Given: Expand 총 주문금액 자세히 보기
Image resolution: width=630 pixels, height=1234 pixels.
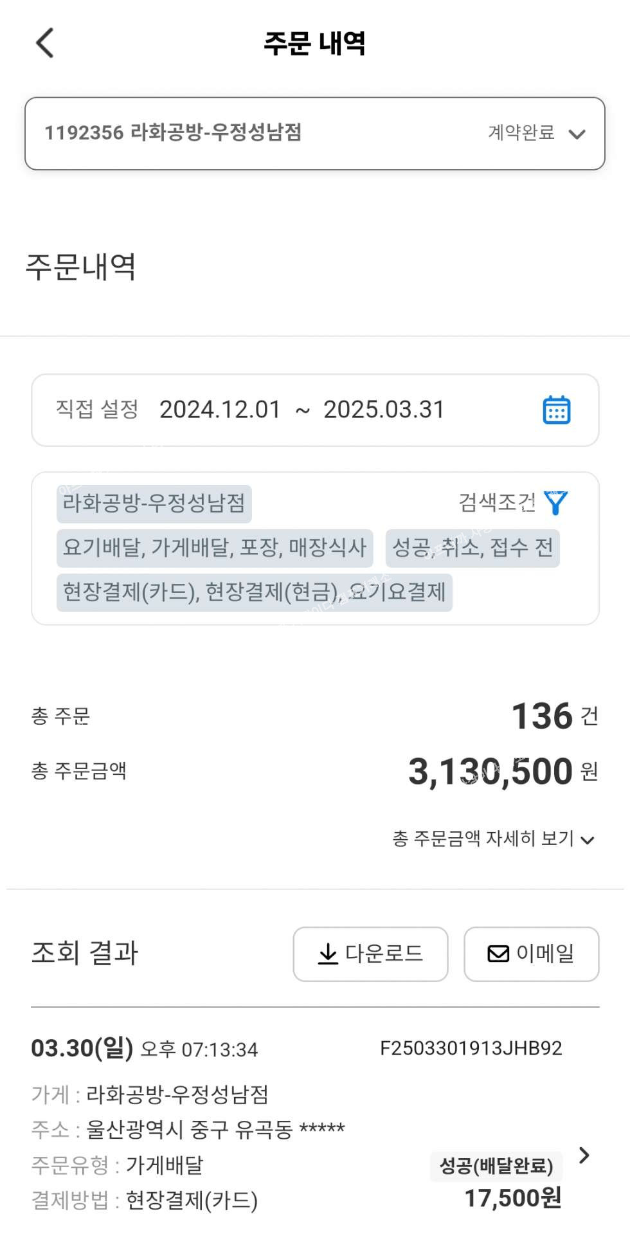Looking at the screenshot, I should (493, 839).
